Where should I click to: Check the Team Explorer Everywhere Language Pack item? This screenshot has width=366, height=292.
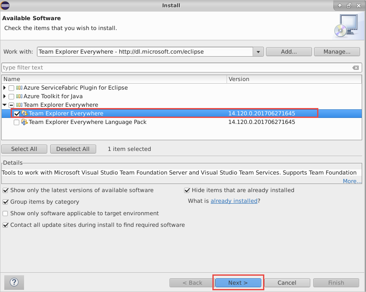point(16,122)
